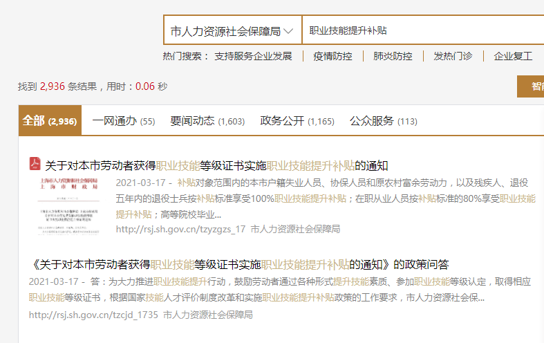Switch to the 一网通办 tab

click(x=123, y=121)
